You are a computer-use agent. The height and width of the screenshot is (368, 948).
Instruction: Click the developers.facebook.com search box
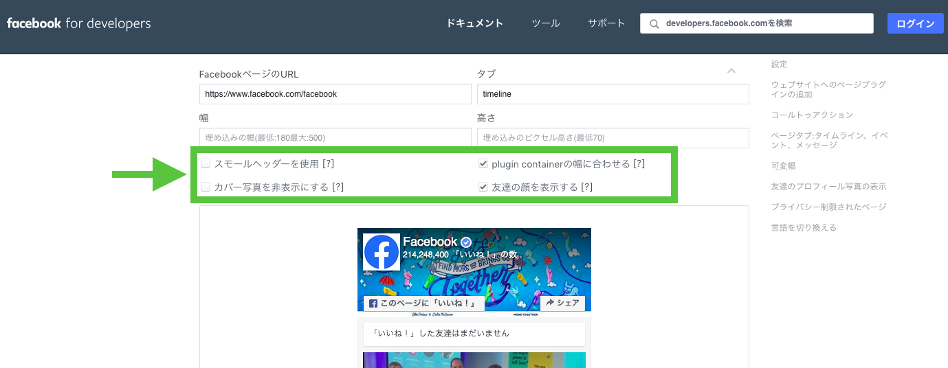(x=763, y=23)
